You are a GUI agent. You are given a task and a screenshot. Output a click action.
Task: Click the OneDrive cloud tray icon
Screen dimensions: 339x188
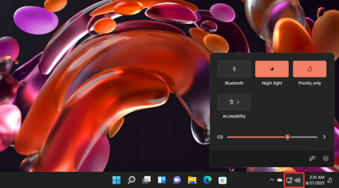click(280, 180)
